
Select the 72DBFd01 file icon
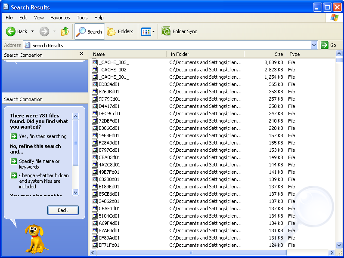[x=95, y=121]
